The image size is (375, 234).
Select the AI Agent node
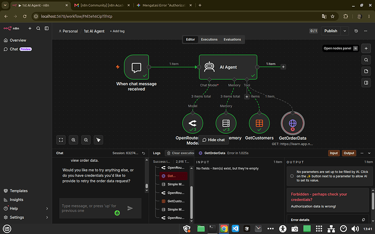[x=228, y=67]
